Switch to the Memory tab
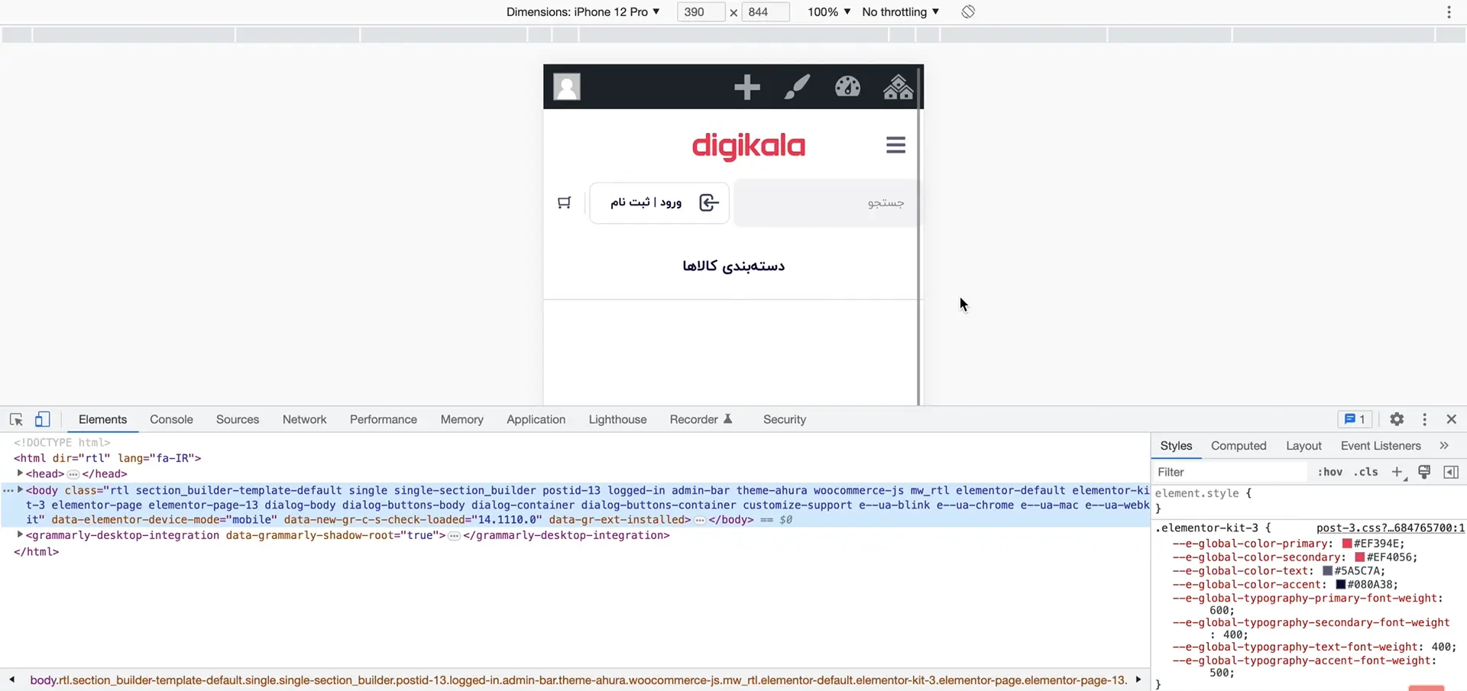Viewport: 1467px width, 691px height. [461, 419]
